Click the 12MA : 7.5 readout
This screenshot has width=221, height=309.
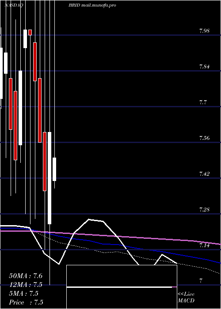click(26, 285)
